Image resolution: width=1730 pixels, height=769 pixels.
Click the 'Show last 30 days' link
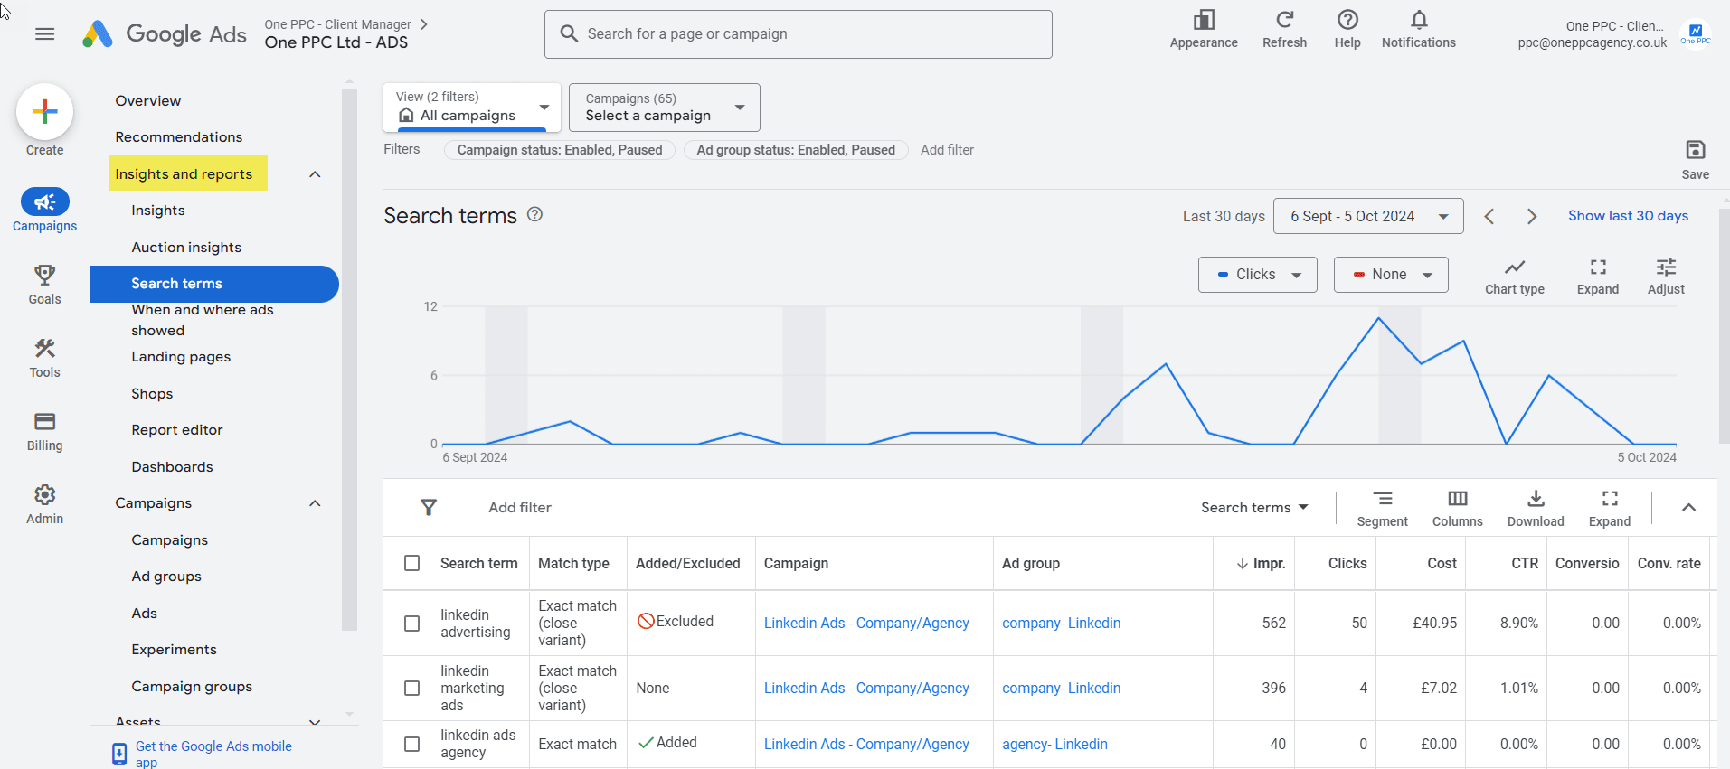click(x=1628, y=216)
